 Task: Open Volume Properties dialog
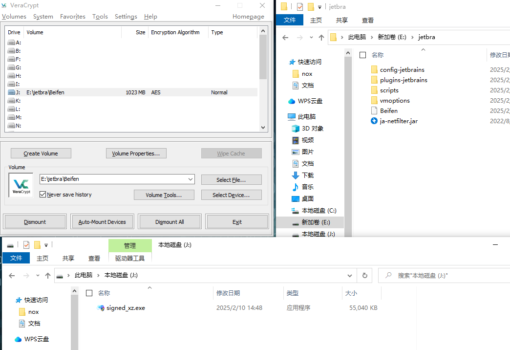click(x=136, y=153)
